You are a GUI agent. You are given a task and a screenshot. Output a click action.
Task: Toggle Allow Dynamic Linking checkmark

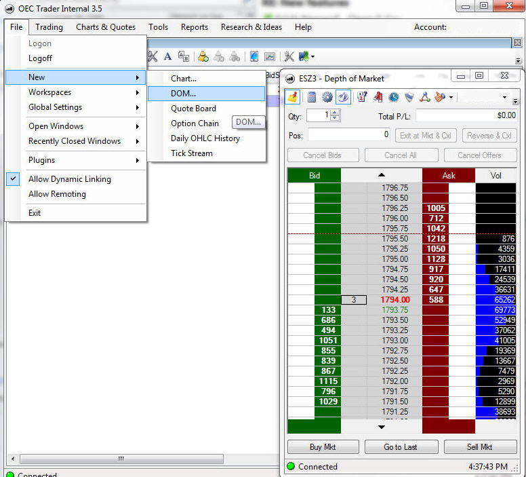point(13,178)
